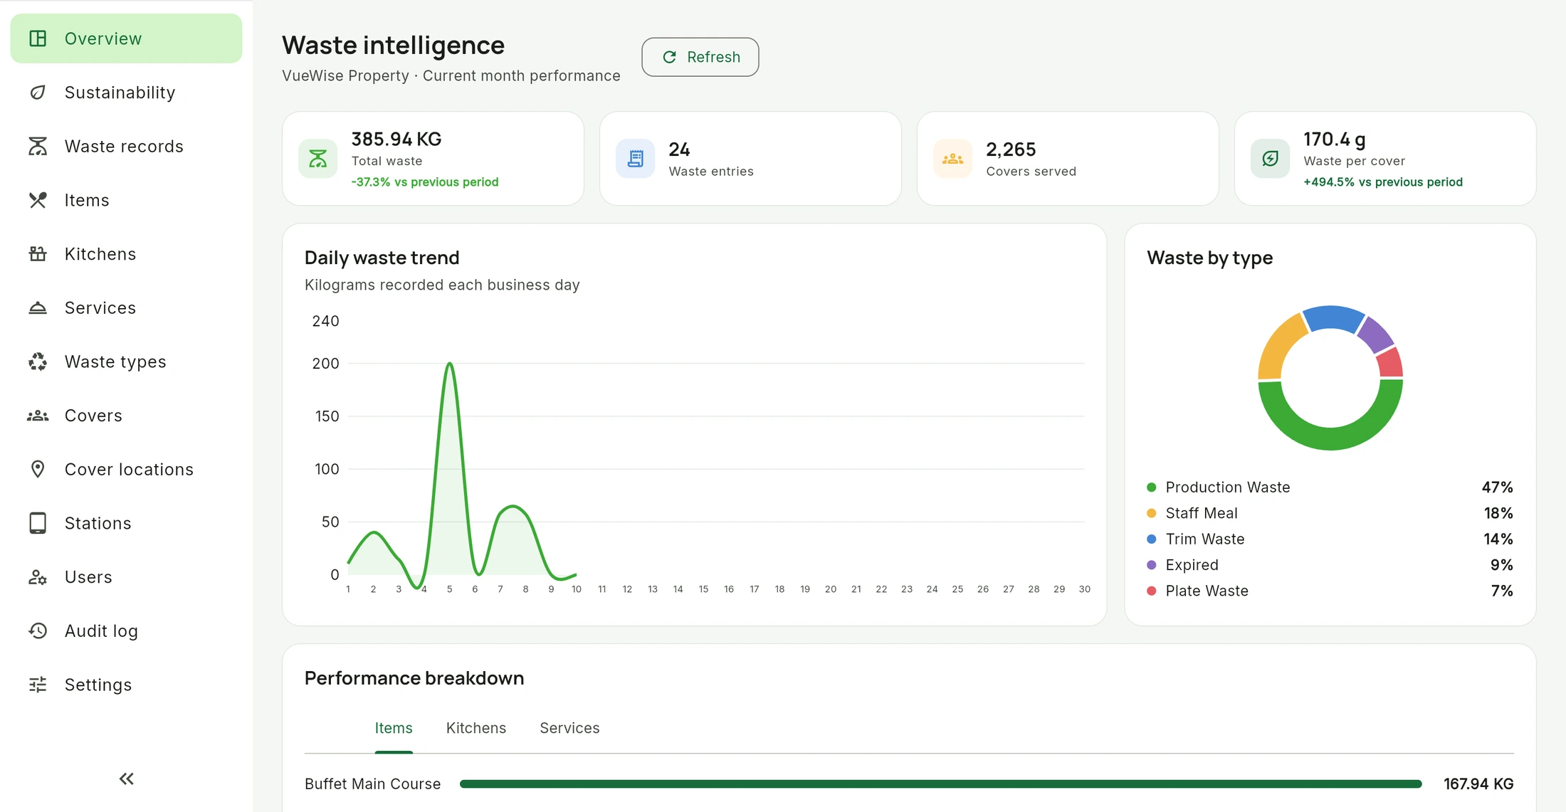Image resolution: width=1566 pixels, height=812 pixels.
Task: Click the Total waste card icon
Action: tap(318, 159)
